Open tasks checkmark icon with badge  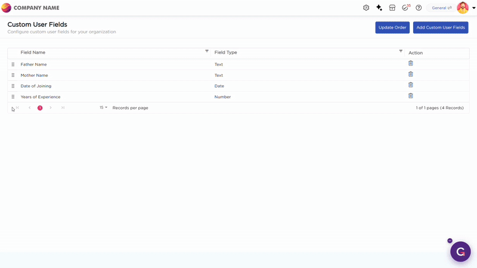[x=405, y=8]
